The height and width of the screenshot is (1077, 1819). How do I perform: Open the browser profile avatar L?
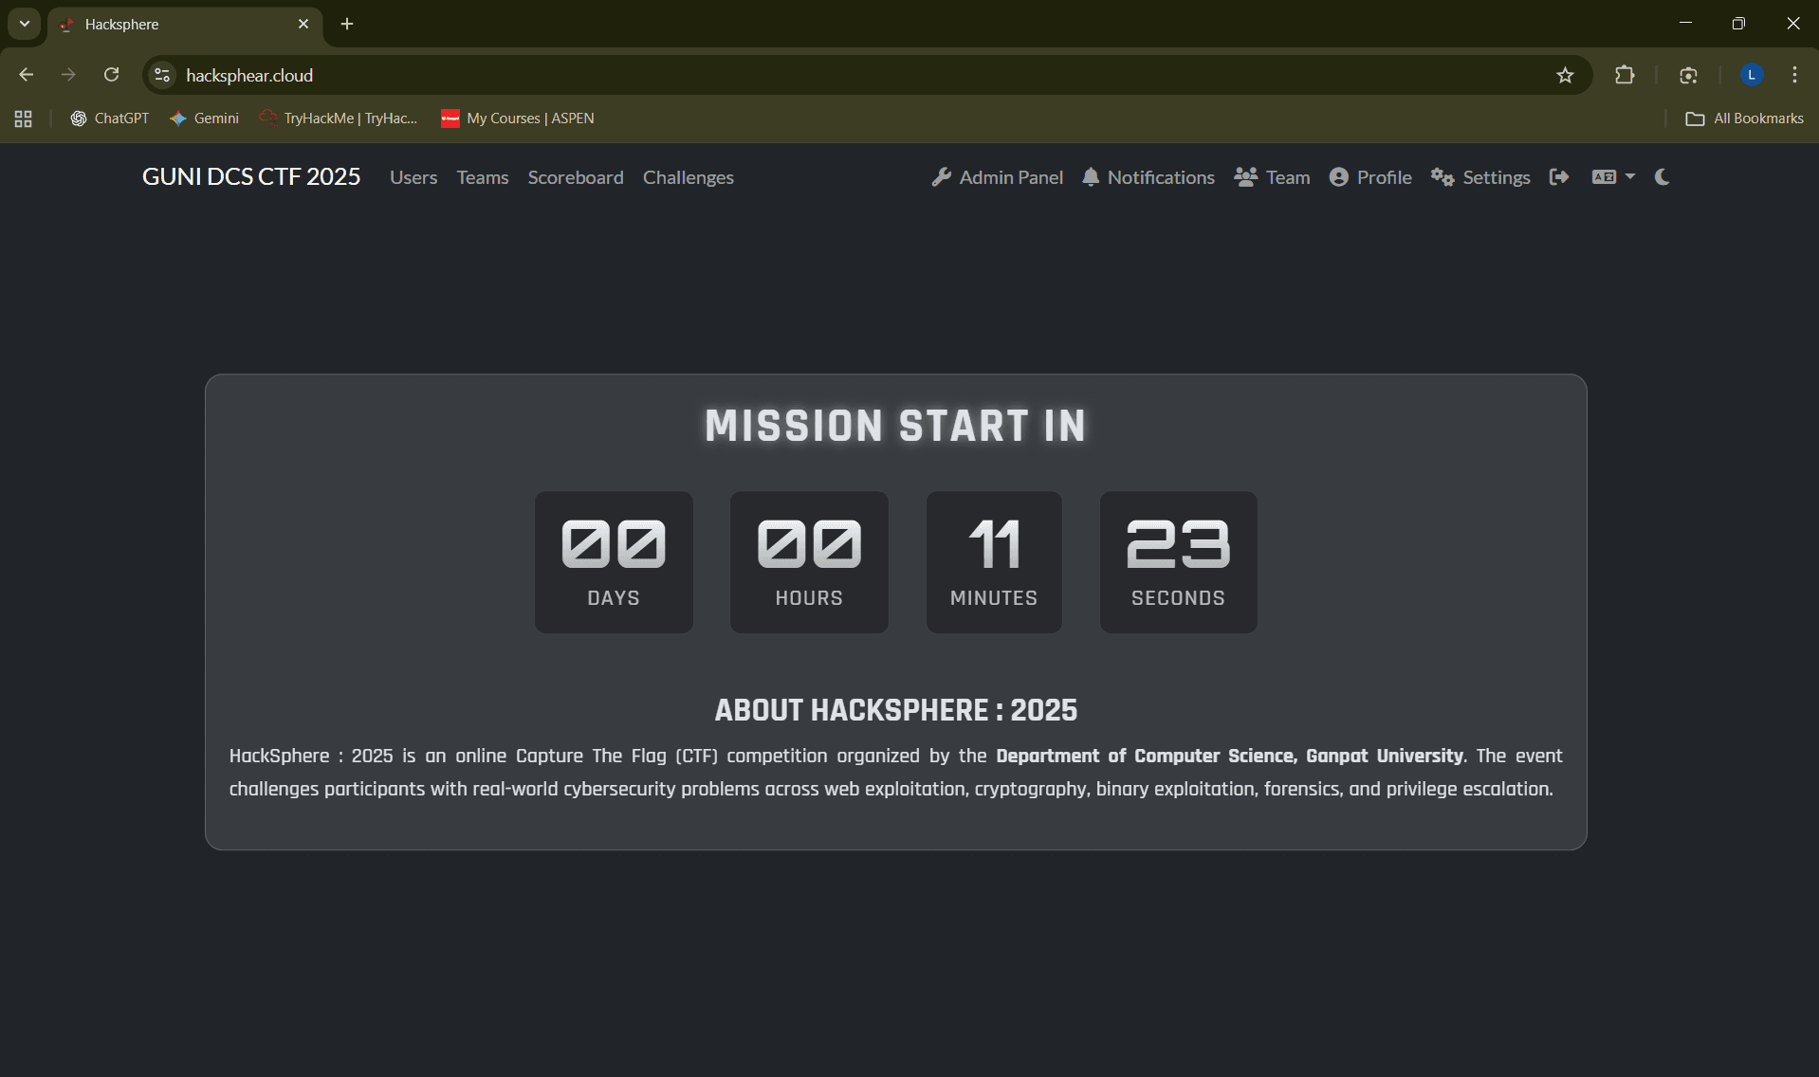point(1752,75)
